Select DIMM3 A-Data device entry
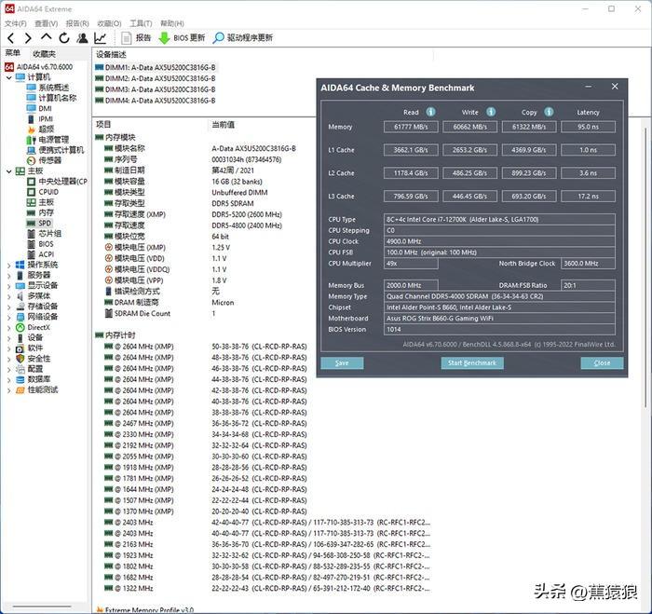 click(x=156, y=89)
